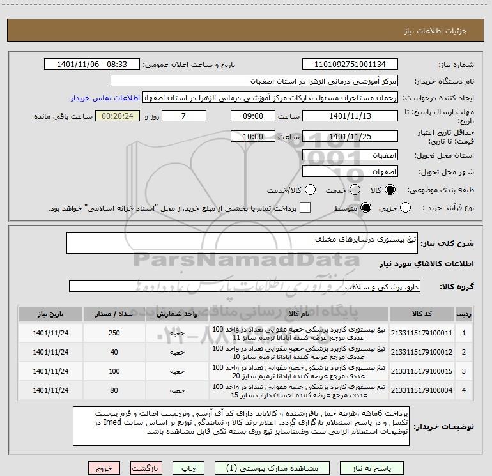
Task: Select the خدمت radio button
Action: 355,190
